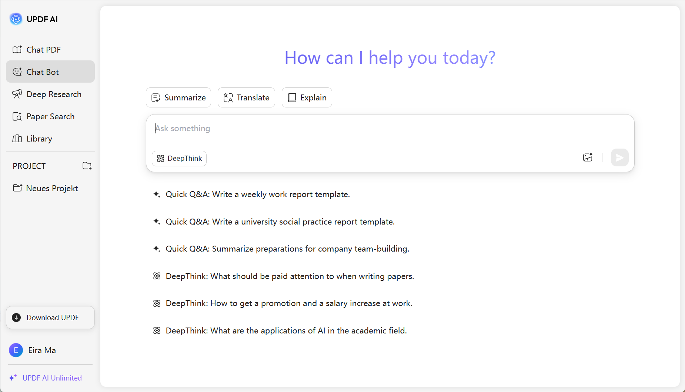Select Chat Bot in the sidebar

pos(50,72)
